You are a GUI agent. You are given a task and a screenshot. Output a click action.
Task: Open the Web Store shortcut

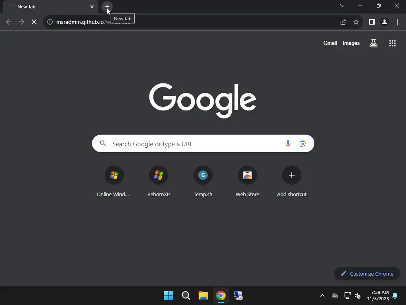point(247,181)
